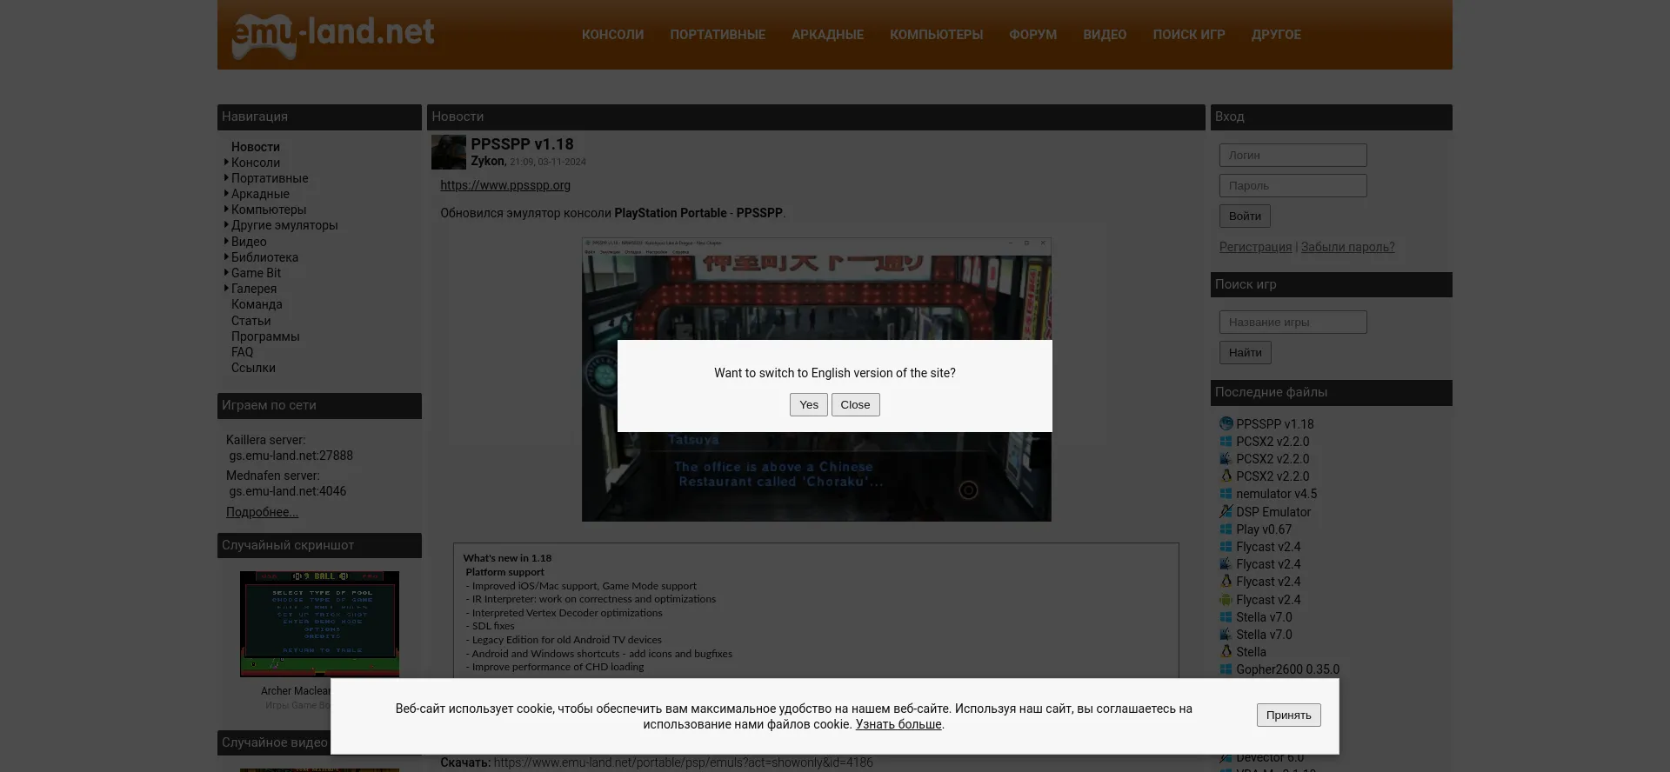Image resolution: width=1670 pixels, height=772 pixels.
Task: Open Ссылки in the navigation sidebar
Action: pyautogui.click(x=253, y=368)
